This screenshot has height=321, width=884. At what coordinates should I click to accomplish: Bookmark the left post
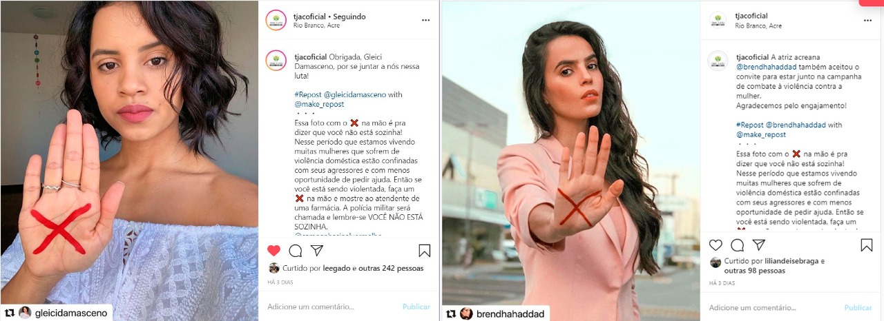click(425, 250)
